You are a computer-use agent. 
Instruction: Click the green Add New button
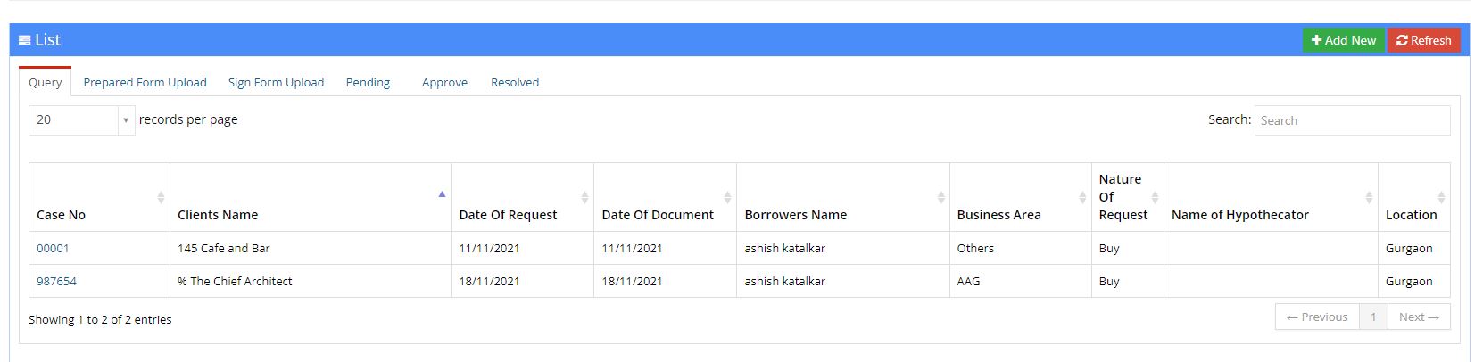[x=1344, y=40]
